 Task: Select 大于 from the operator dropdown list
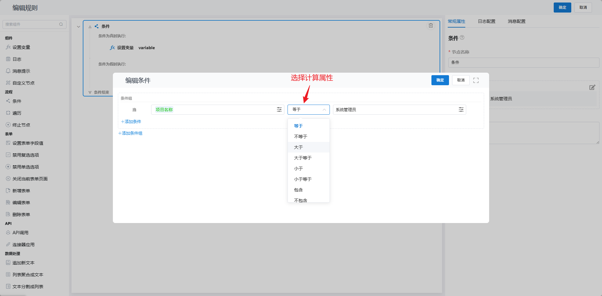point(298,147)
